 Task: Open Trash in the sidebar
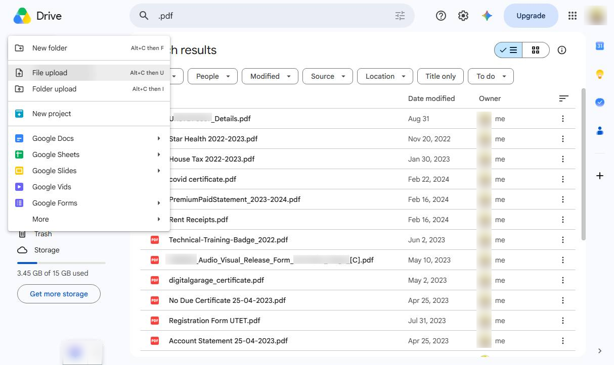pos(43,234)
